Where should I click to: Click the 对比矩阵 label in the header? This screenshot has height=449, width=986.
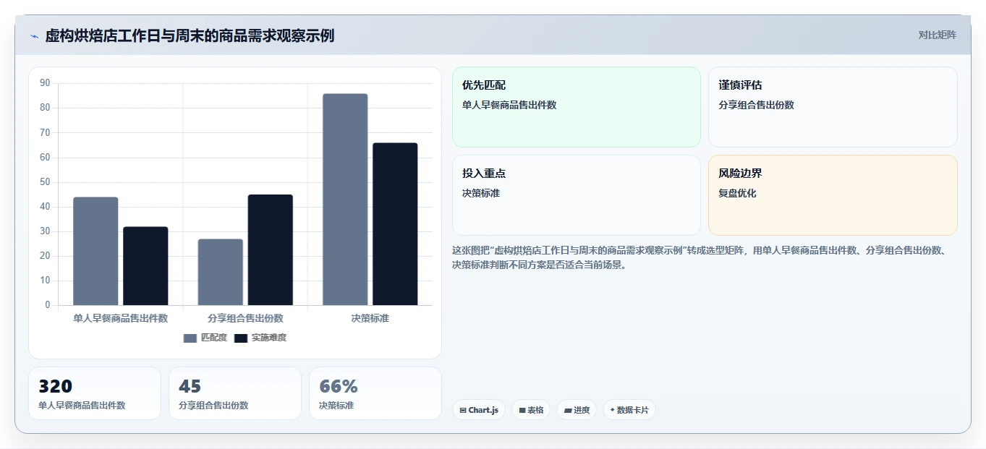coord(937,35)
